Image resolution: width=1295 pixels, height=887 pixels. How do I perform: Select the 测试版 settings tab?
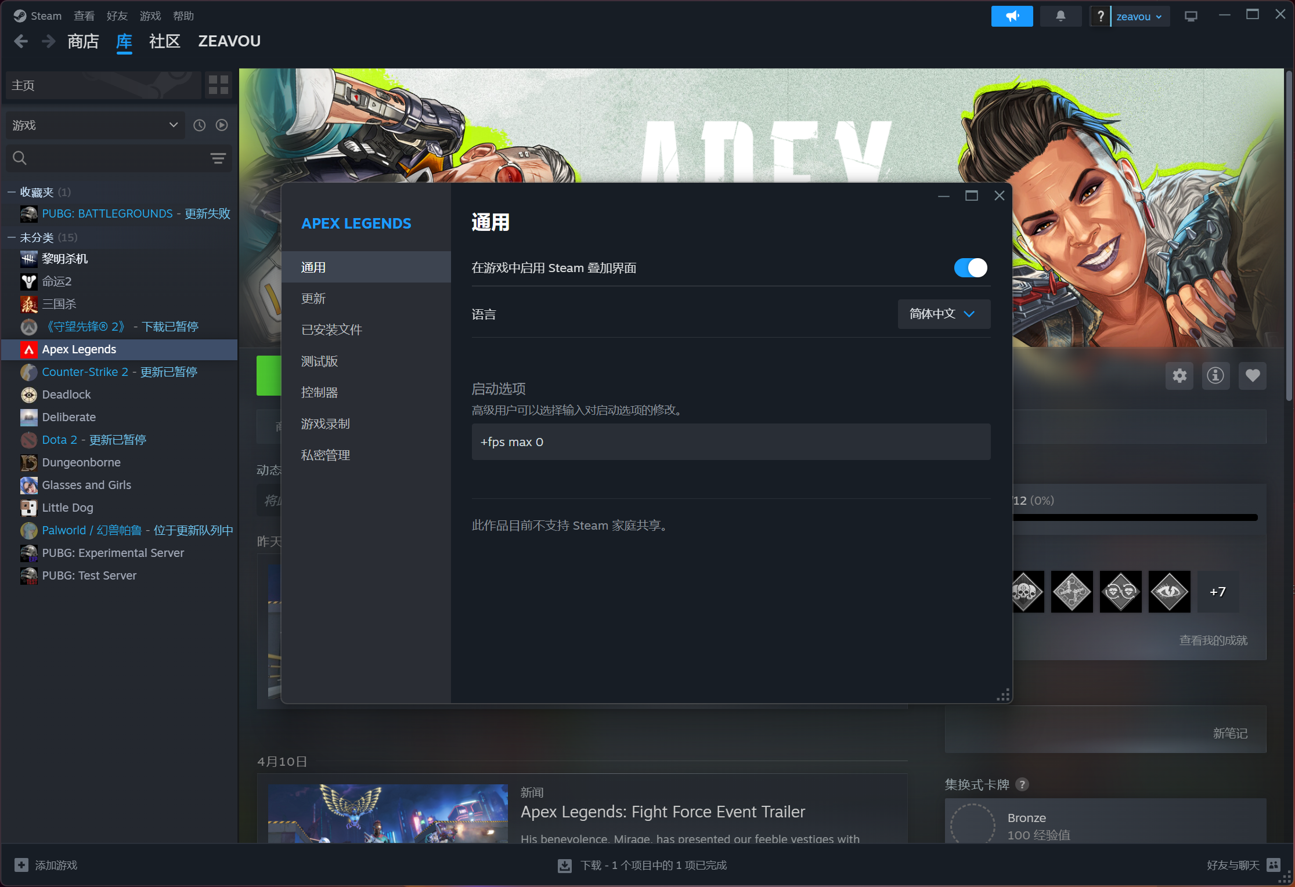coord(366,361)
